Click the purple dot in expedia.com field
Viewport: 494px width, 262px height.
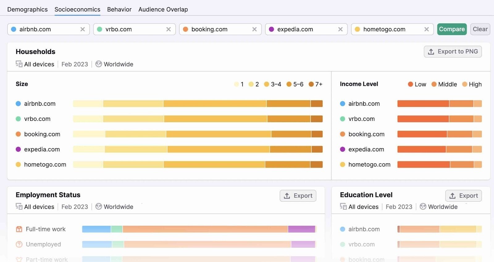(x=271, y=29)
